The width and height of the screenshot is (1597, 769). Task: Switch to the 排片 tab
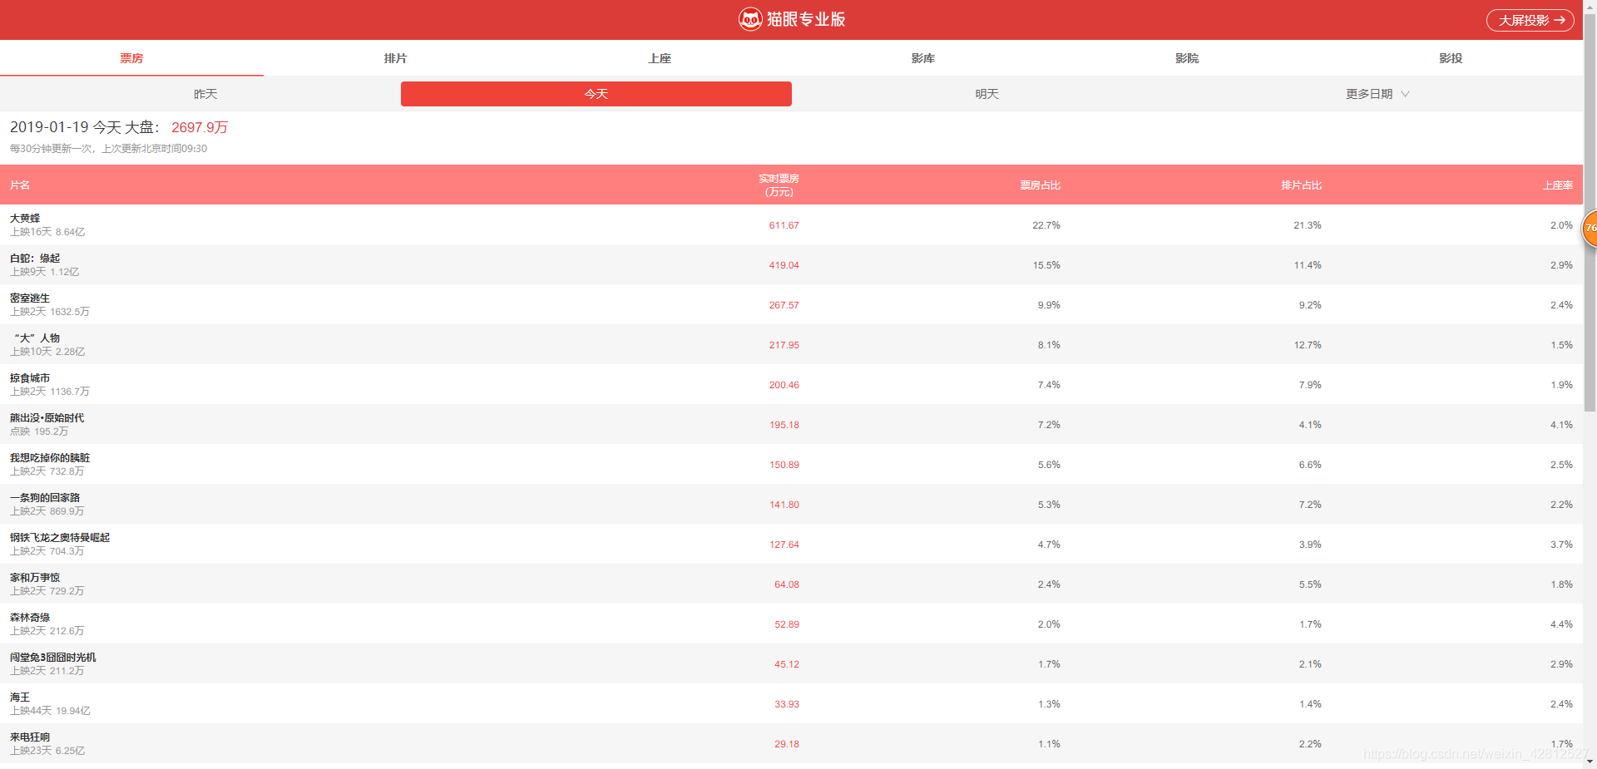395,58
